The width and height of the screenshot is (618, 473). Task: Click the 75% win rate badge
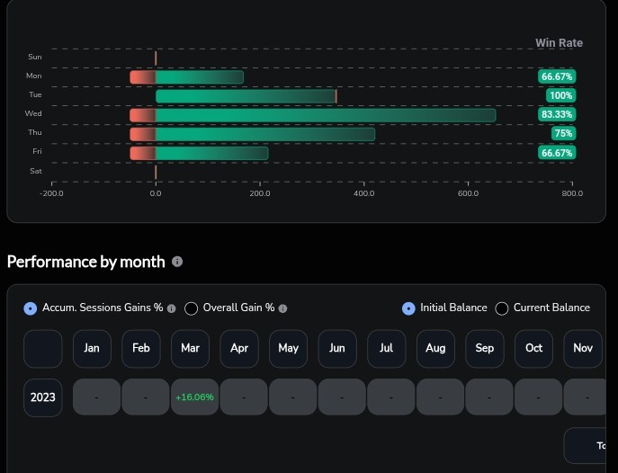[564, 133]
